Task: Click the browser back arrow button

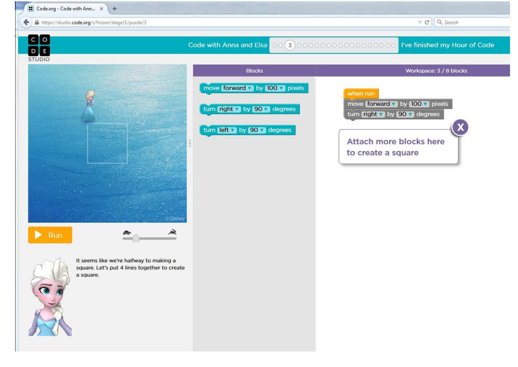Action: click(26, 22)
